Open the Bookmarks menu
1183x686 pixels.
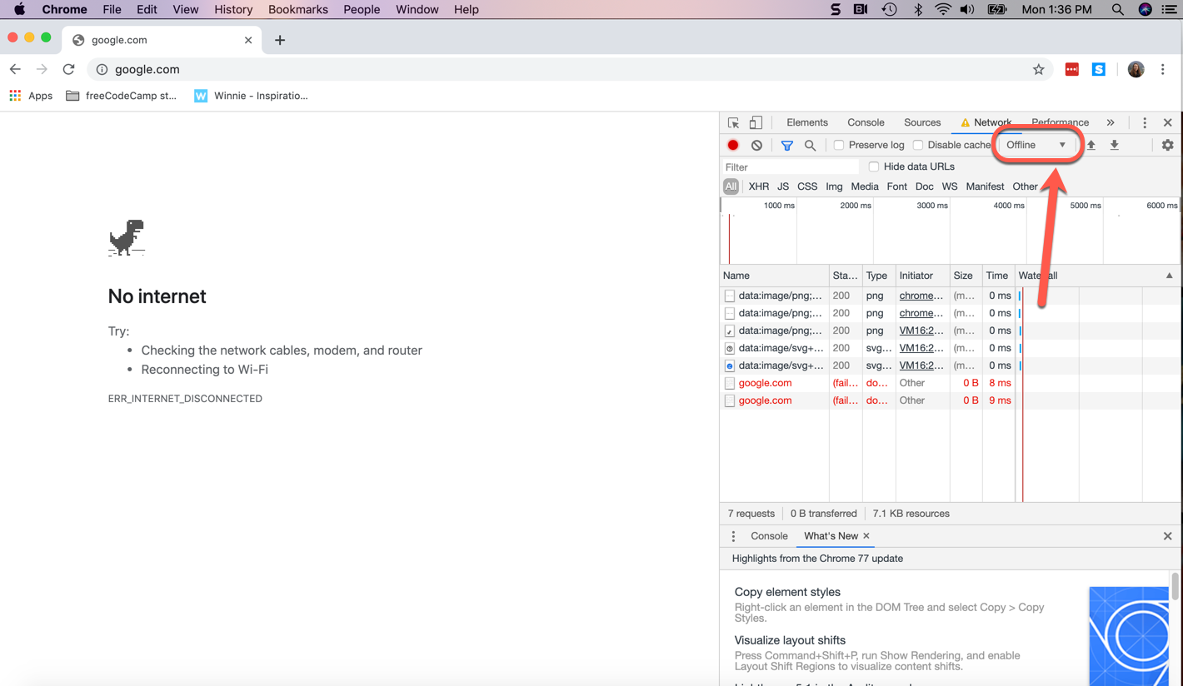pos(298,9)
